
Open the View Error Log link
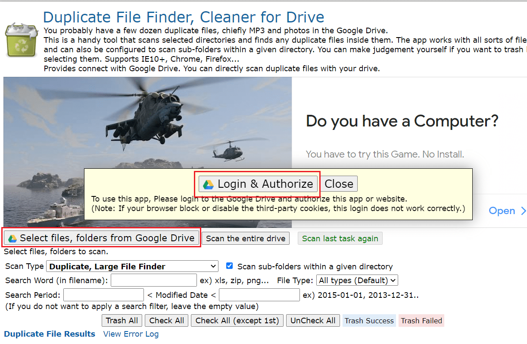coord(131,334)
